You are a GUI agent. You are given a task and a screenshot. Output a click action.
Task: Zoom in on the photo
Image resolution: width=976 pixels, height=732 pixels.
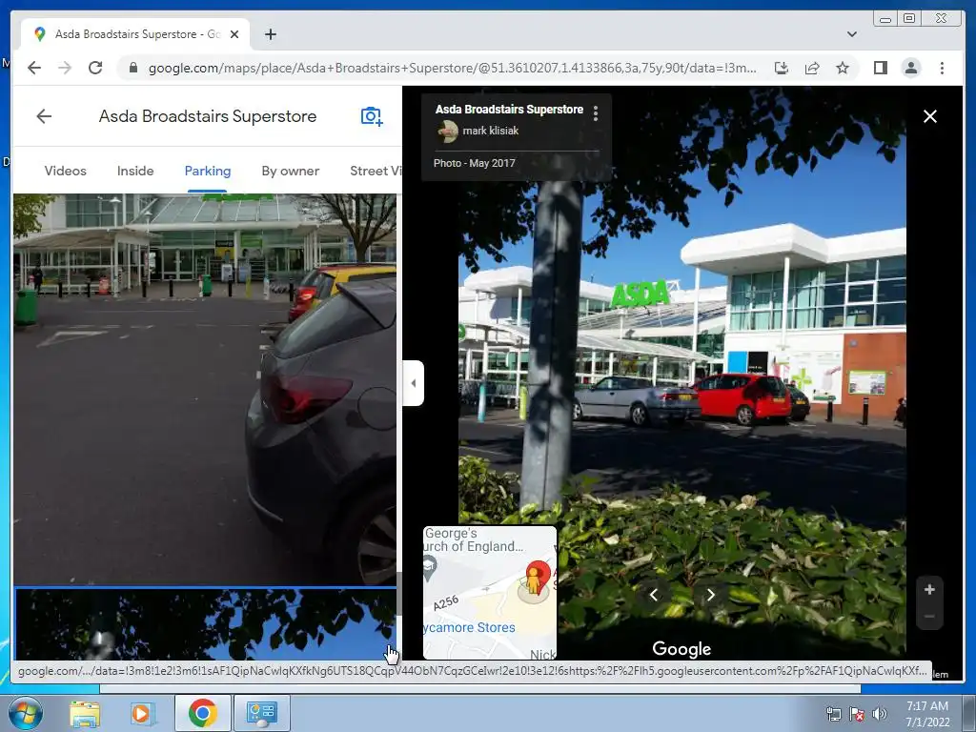pyautogui.click(x=929, y=589)
